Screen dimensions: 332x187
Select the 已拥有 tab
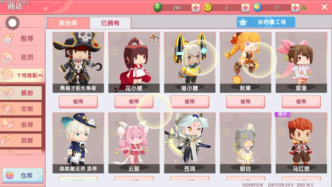pos(110,23)
